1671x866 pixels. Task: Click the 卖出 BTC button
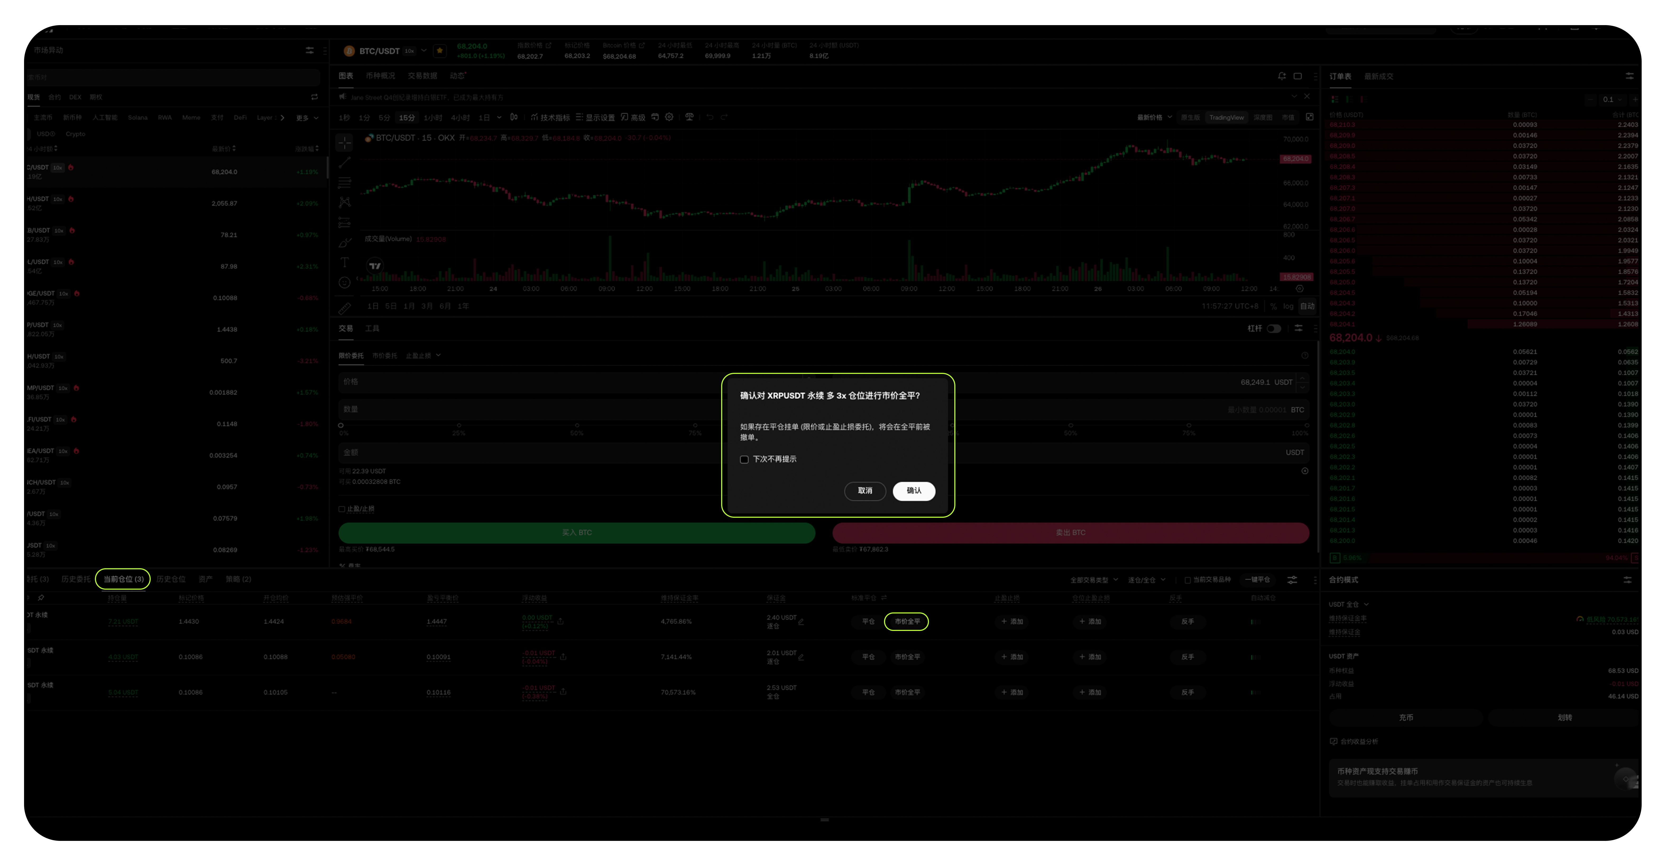coord(1070,533)
